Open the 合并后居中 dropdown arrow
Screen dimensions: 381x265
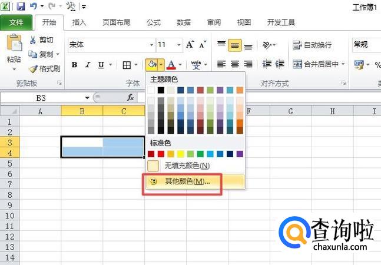tap(343, 64)
